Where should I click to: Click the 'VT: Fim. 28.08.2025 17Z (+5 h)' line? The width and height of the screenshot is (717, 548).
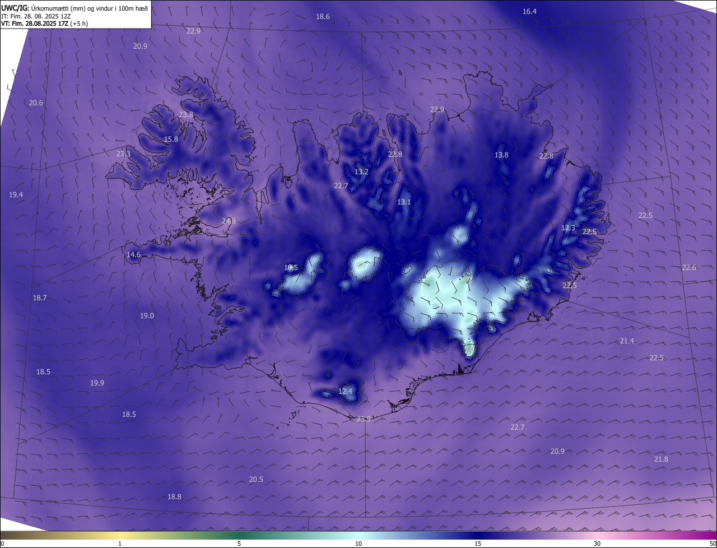tap(44, 24)
